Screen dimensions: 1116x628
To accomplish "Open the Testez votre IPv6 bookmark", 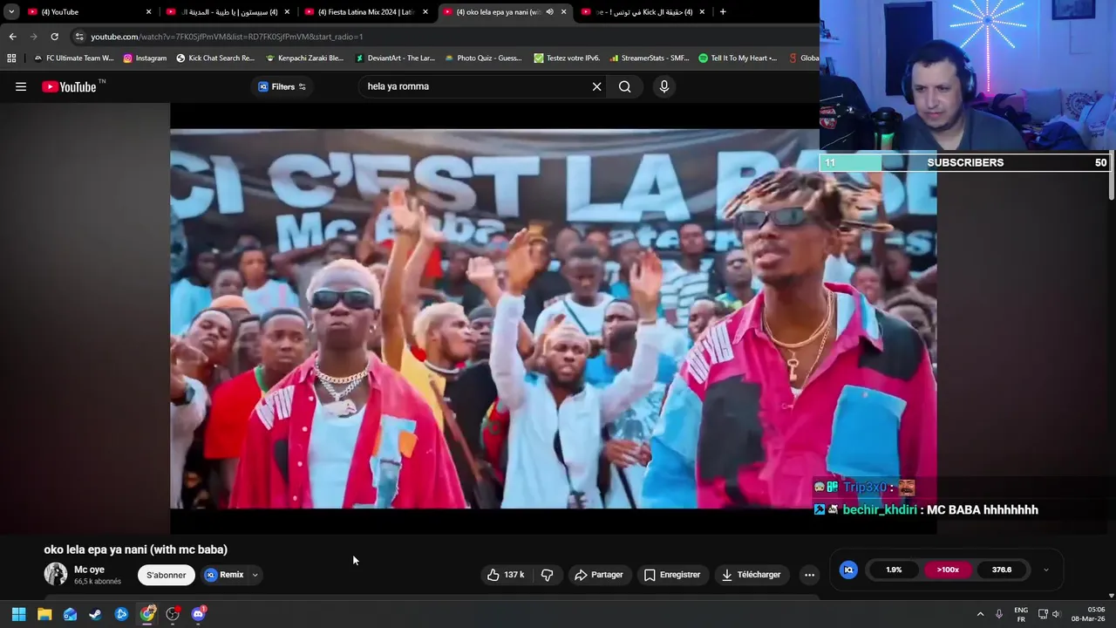I will [567, 58].
